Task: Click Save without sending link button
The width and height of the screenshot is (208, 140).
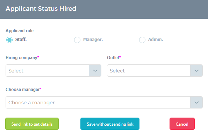Action: click(110, 124)
